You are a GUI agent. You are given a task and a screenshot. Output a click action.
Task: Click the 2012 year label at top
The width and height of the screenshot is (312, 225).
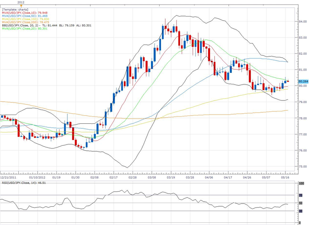click(x=21, y=2)
